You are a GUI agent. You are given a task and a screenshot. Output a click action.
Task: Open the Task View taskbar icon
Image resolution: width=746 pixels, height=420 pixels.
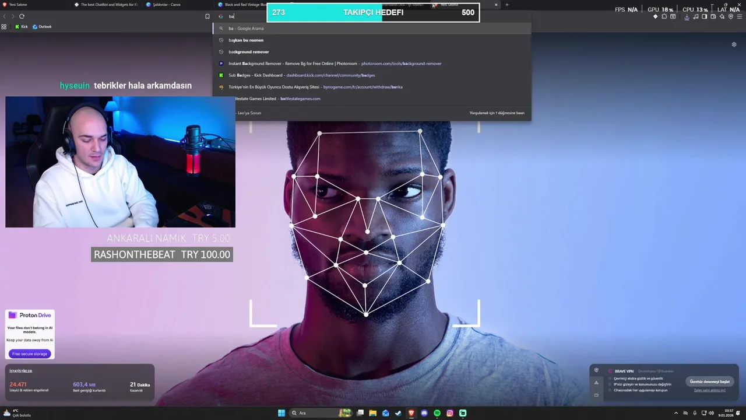click(x=360, y=413)
